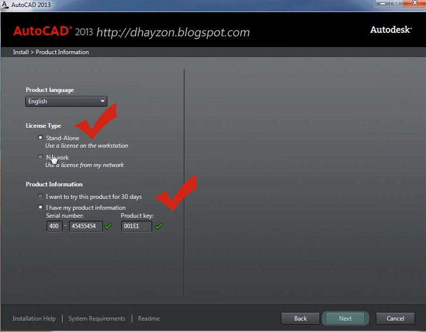Click the 'Install > Product Information' breadcrumb
The image size is (426, 332).
(x=51, y=52)
